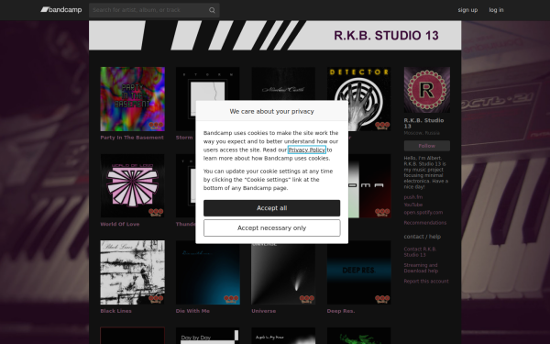
Task: Open the Recommendations link
Action: point(424,223)
